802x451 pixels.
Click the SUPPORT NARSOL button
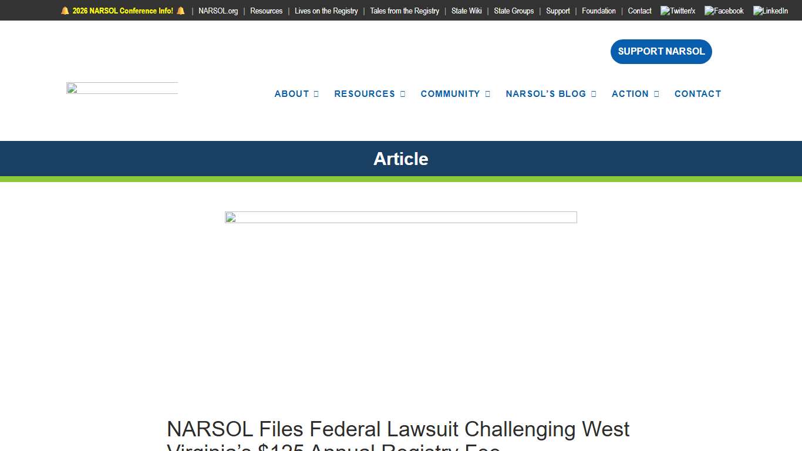661,52
